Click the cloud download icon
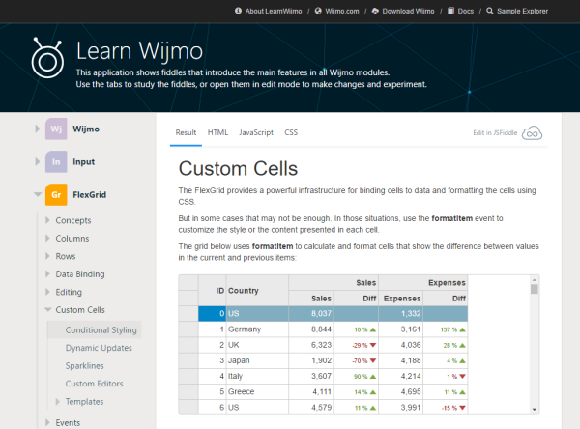Image resolution: width=580 pixels, height=429 pixels. 375,11
